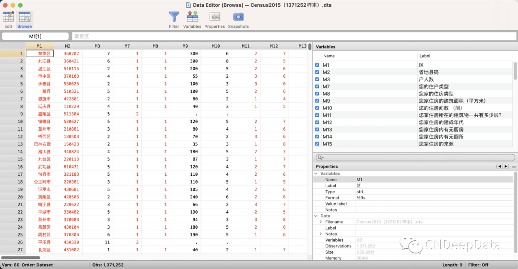518x269 pixels.
Task: Collapse the Data section in Properties
Action: pyautogui.click(x=316, y=216)
